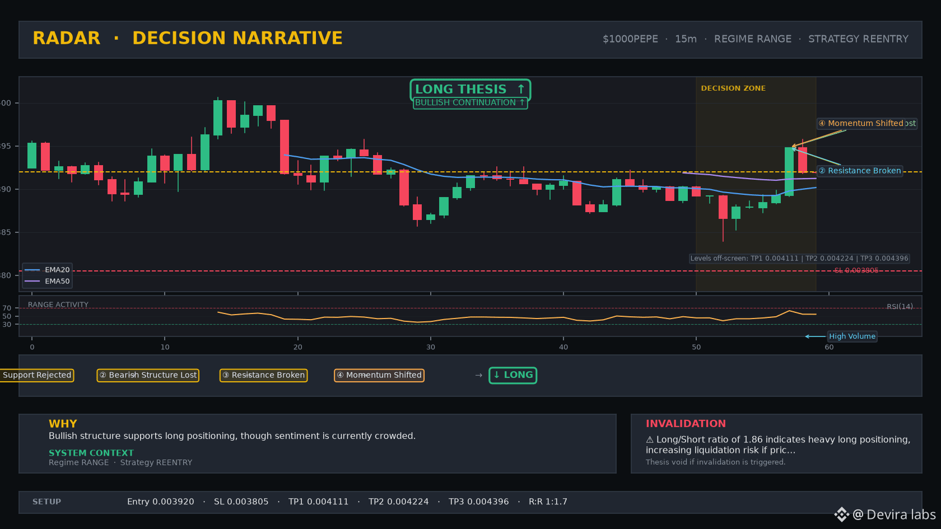Click the levels off-screen TP note

[799, 259]
